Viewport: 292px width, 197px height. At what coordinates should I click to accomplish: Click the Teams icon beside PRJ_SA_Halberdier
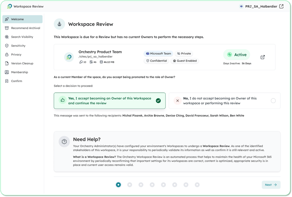pos(241,6)
